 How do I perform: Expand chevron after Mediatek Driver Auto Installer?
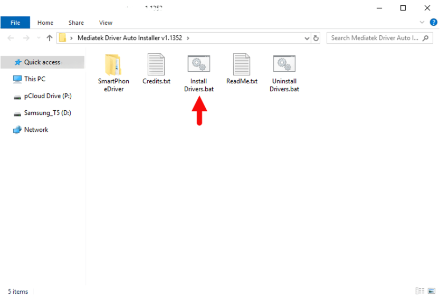click(188, 38)
